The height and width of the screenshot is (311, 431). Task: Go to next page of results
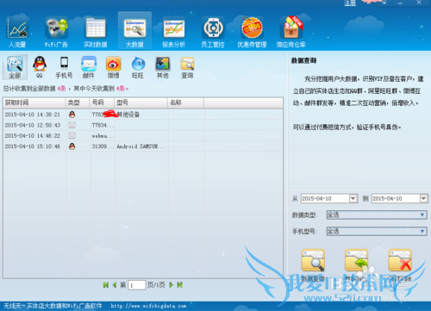coord(172,285)
